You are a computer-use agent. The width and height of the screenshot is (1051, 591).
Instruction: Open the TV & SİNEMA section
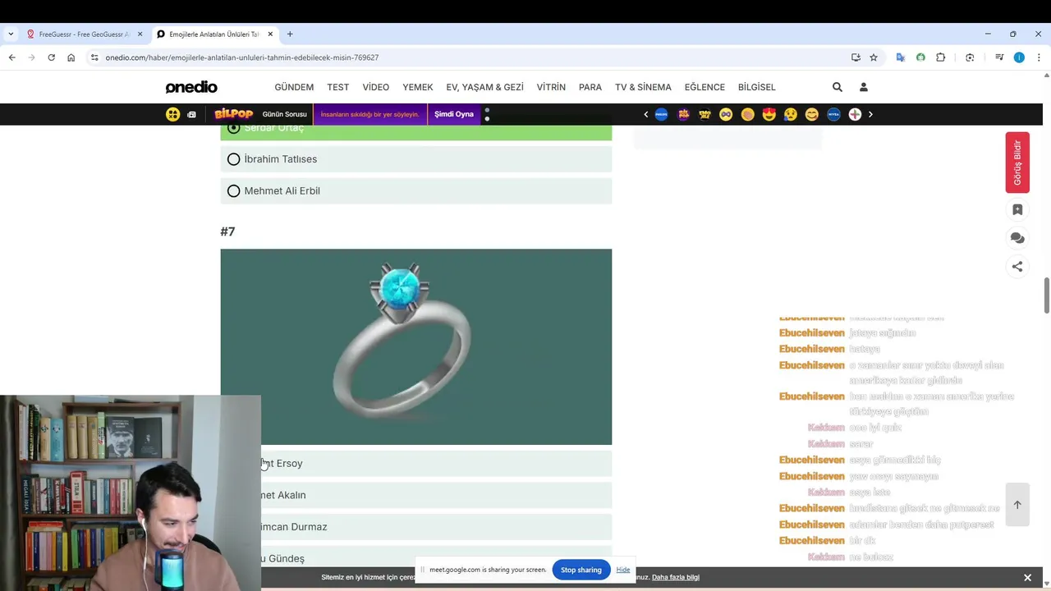pyautogui.click(x=643, y=87)
